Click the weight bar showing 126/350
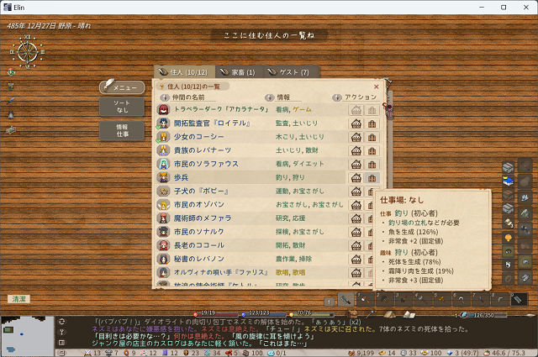538x357 pixels. click(x=483, y=315)
